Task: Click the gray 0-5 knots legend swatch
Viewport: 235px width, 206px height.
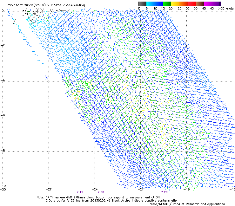Action: [x=142, y=4]
